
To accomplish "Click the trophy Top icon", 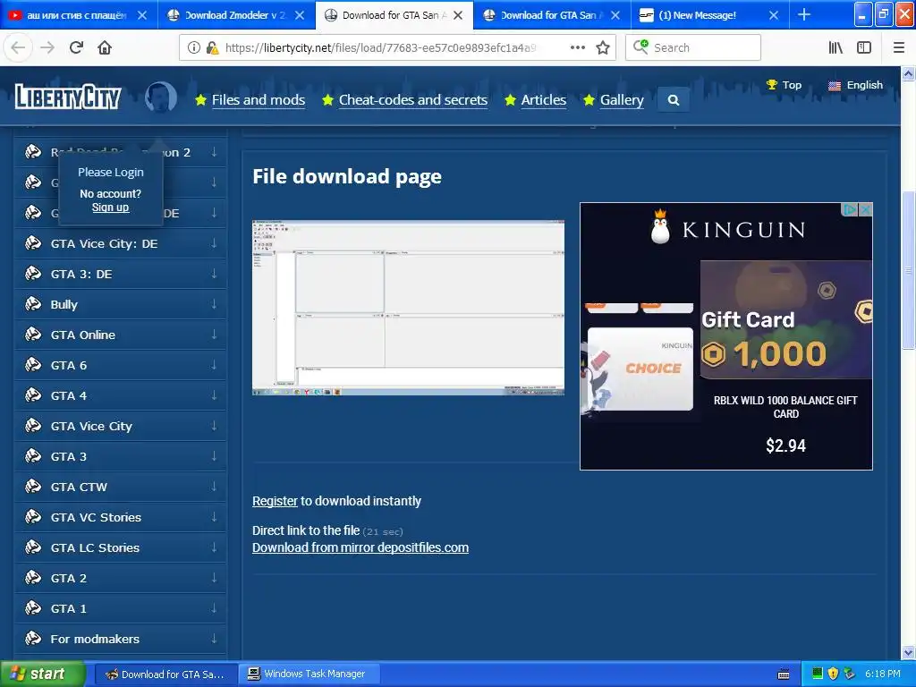I will [772, 85].
